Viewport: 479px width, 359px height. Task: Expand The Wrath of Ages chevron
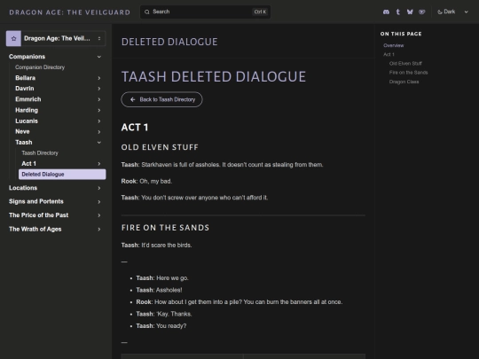pyautogui.click(x=99, y=230)
